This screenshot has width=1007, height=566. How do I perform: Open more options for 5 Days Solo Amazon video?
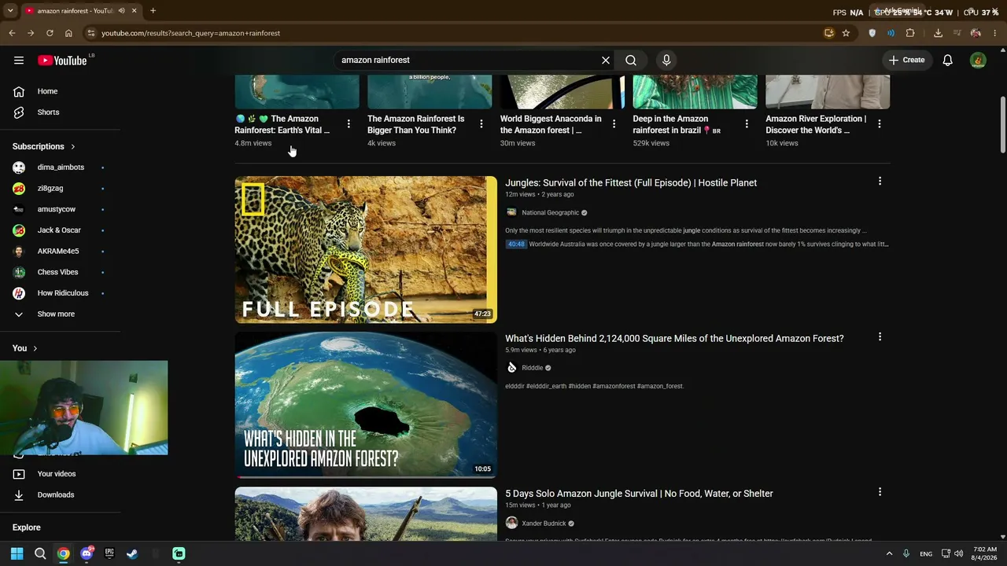(880, 492)
